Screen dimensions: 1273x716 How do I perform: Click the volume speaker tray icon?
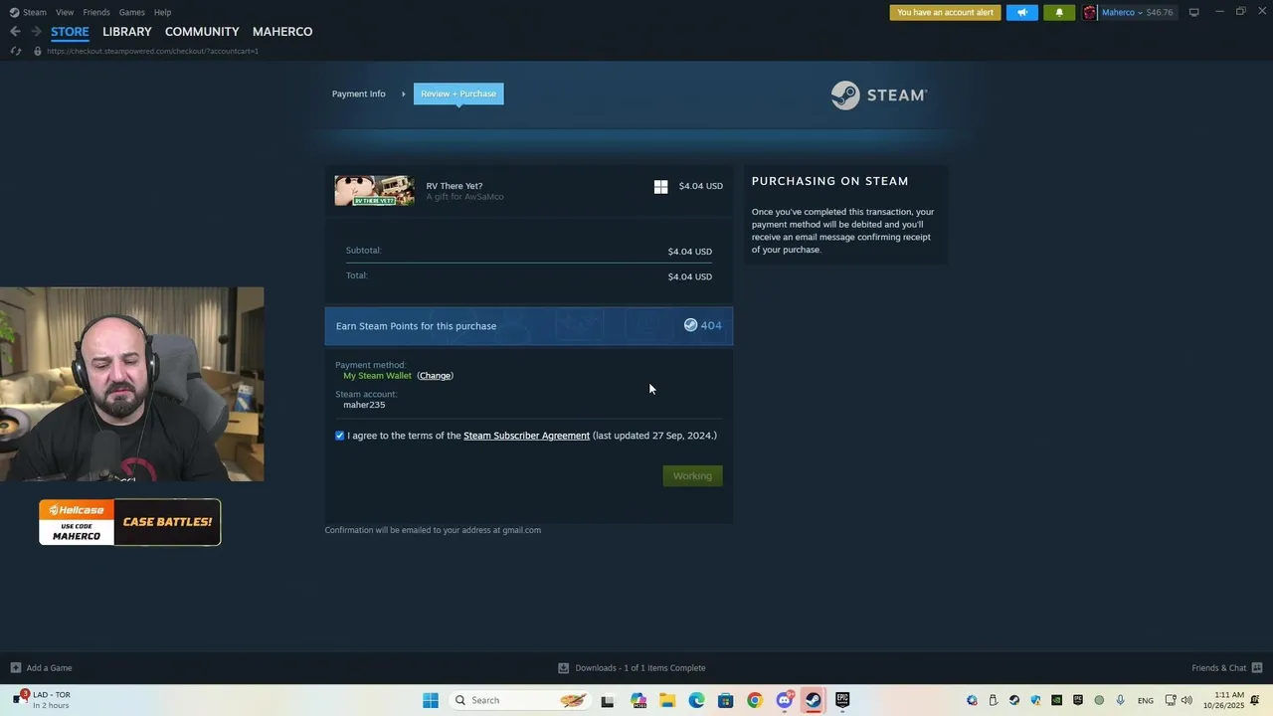(1186, 700)
